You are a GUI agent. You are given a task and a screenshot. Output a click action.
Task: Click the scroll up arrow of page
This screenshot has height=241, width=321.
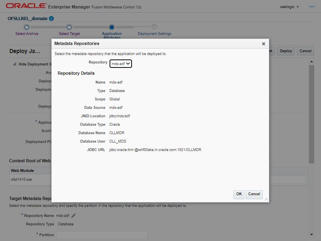pyautogui.click(x=311, y=61)
